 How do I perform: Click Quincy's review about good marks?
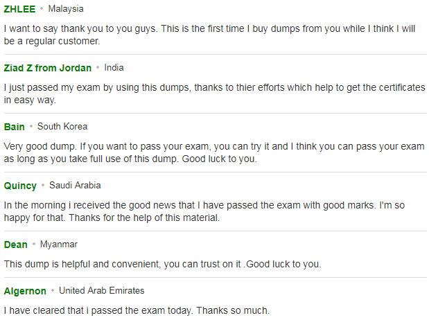click(x=204, y=211)
